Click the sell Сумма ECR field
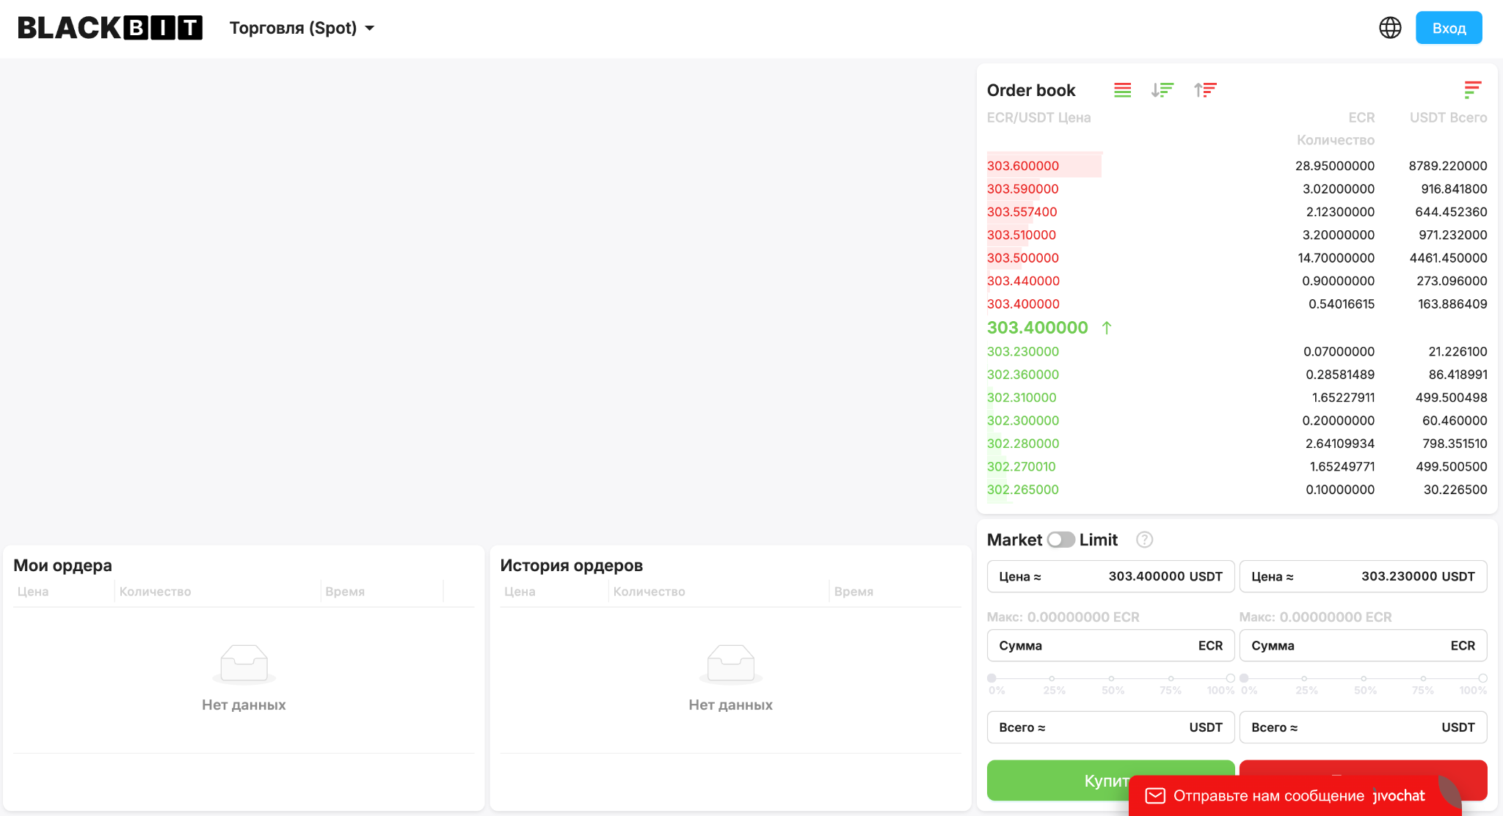The image size is (1503, 816). 1363,645
